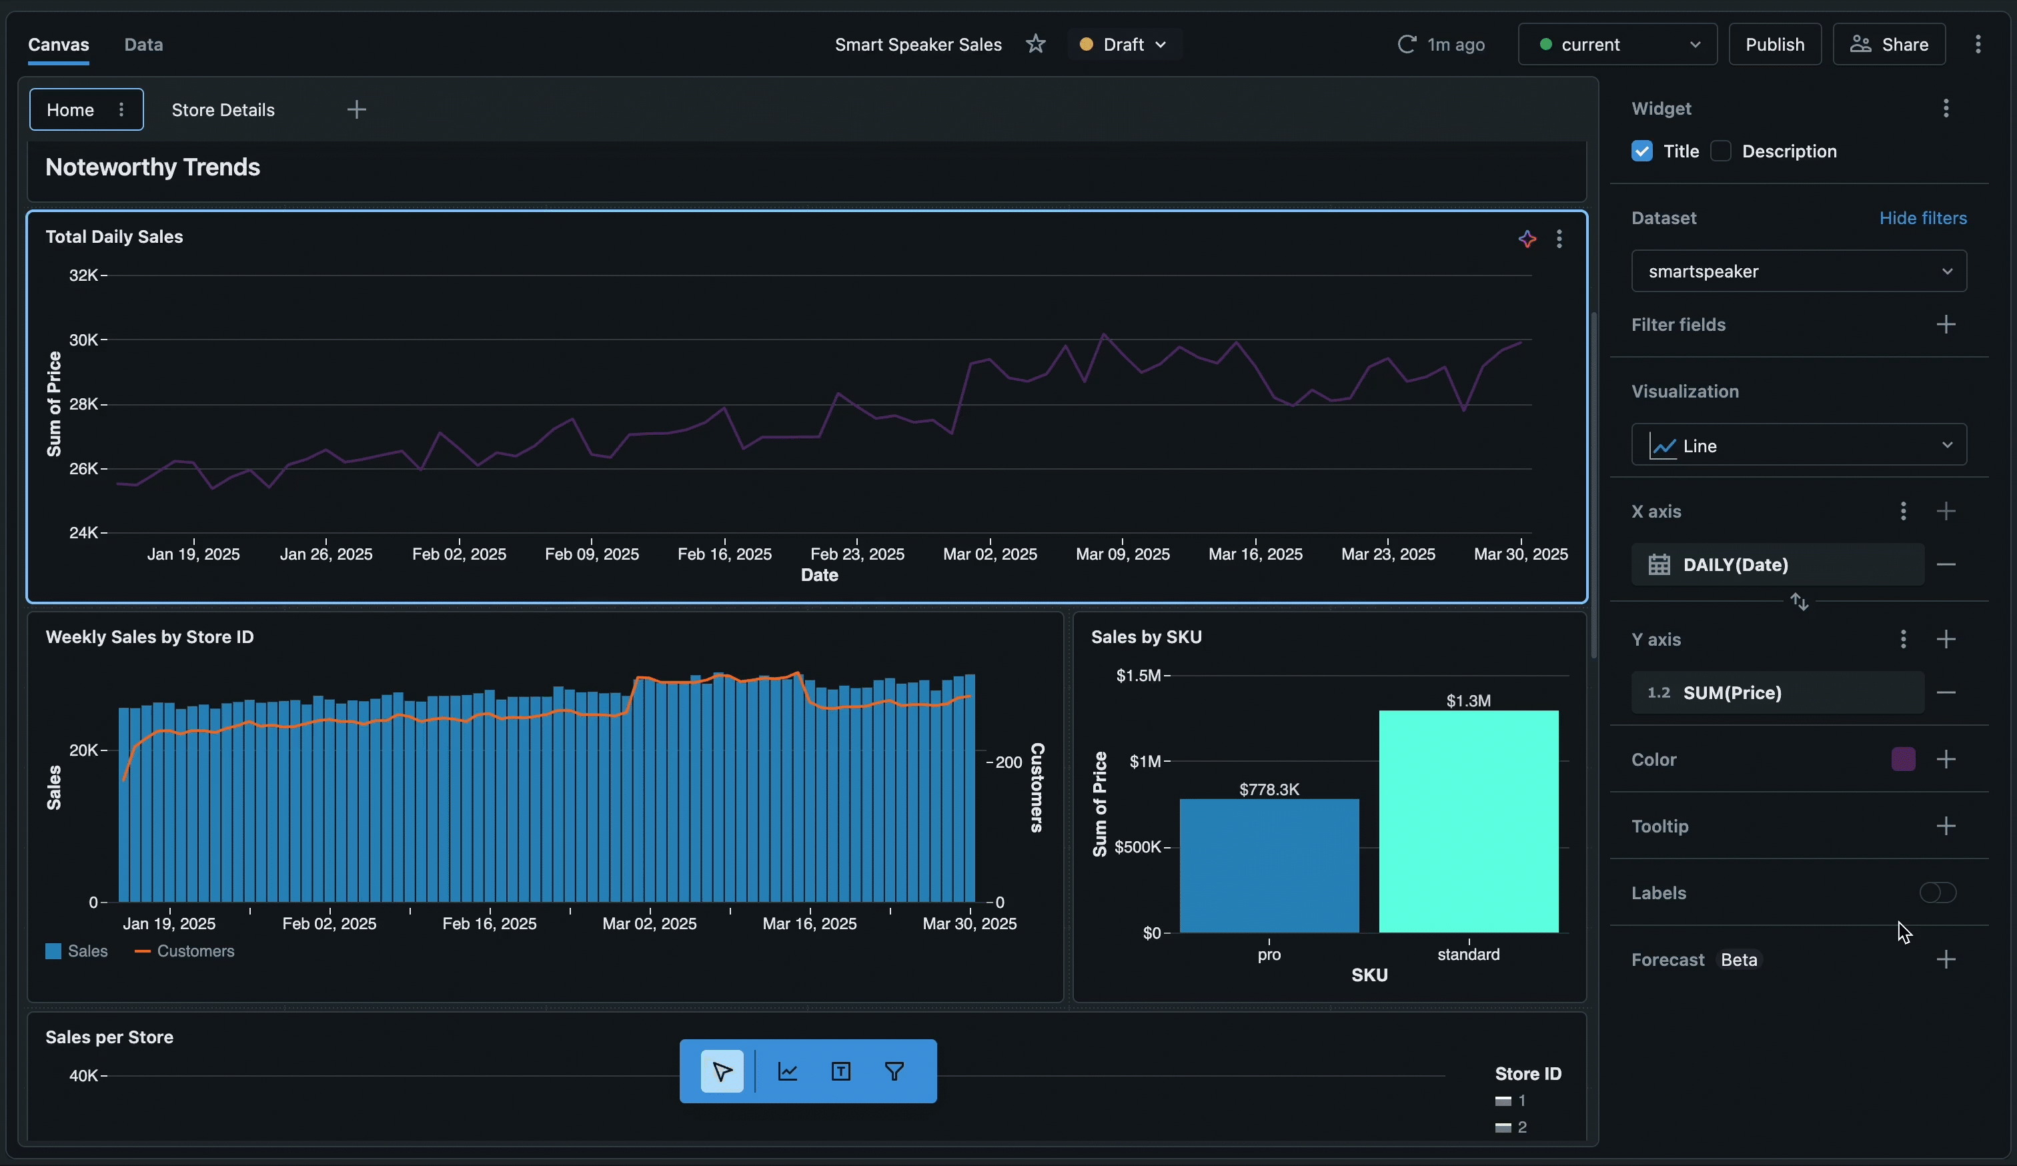Toggle the Labels switch on
2017x1166 pixels.
coord(1937,893)
